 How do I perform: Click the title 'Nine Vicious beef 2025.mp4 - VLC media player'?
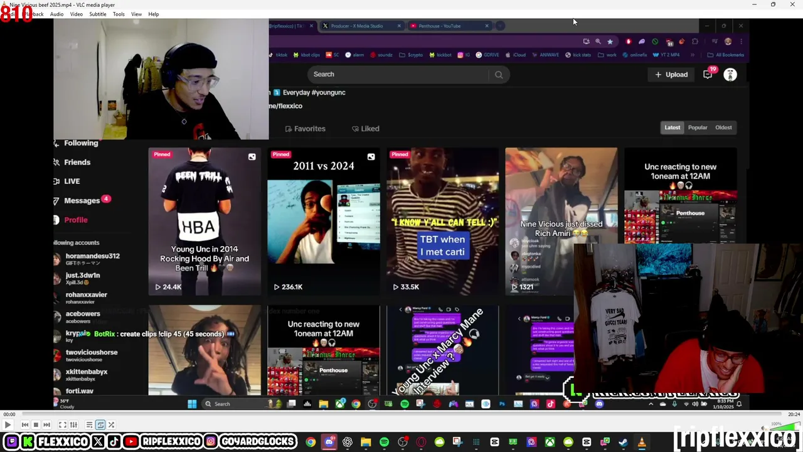(62, 4)
